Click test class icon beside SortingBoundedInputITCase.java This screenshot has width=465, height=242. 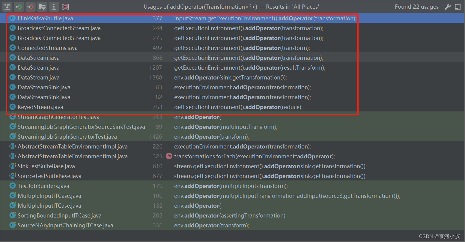(12, 215)
